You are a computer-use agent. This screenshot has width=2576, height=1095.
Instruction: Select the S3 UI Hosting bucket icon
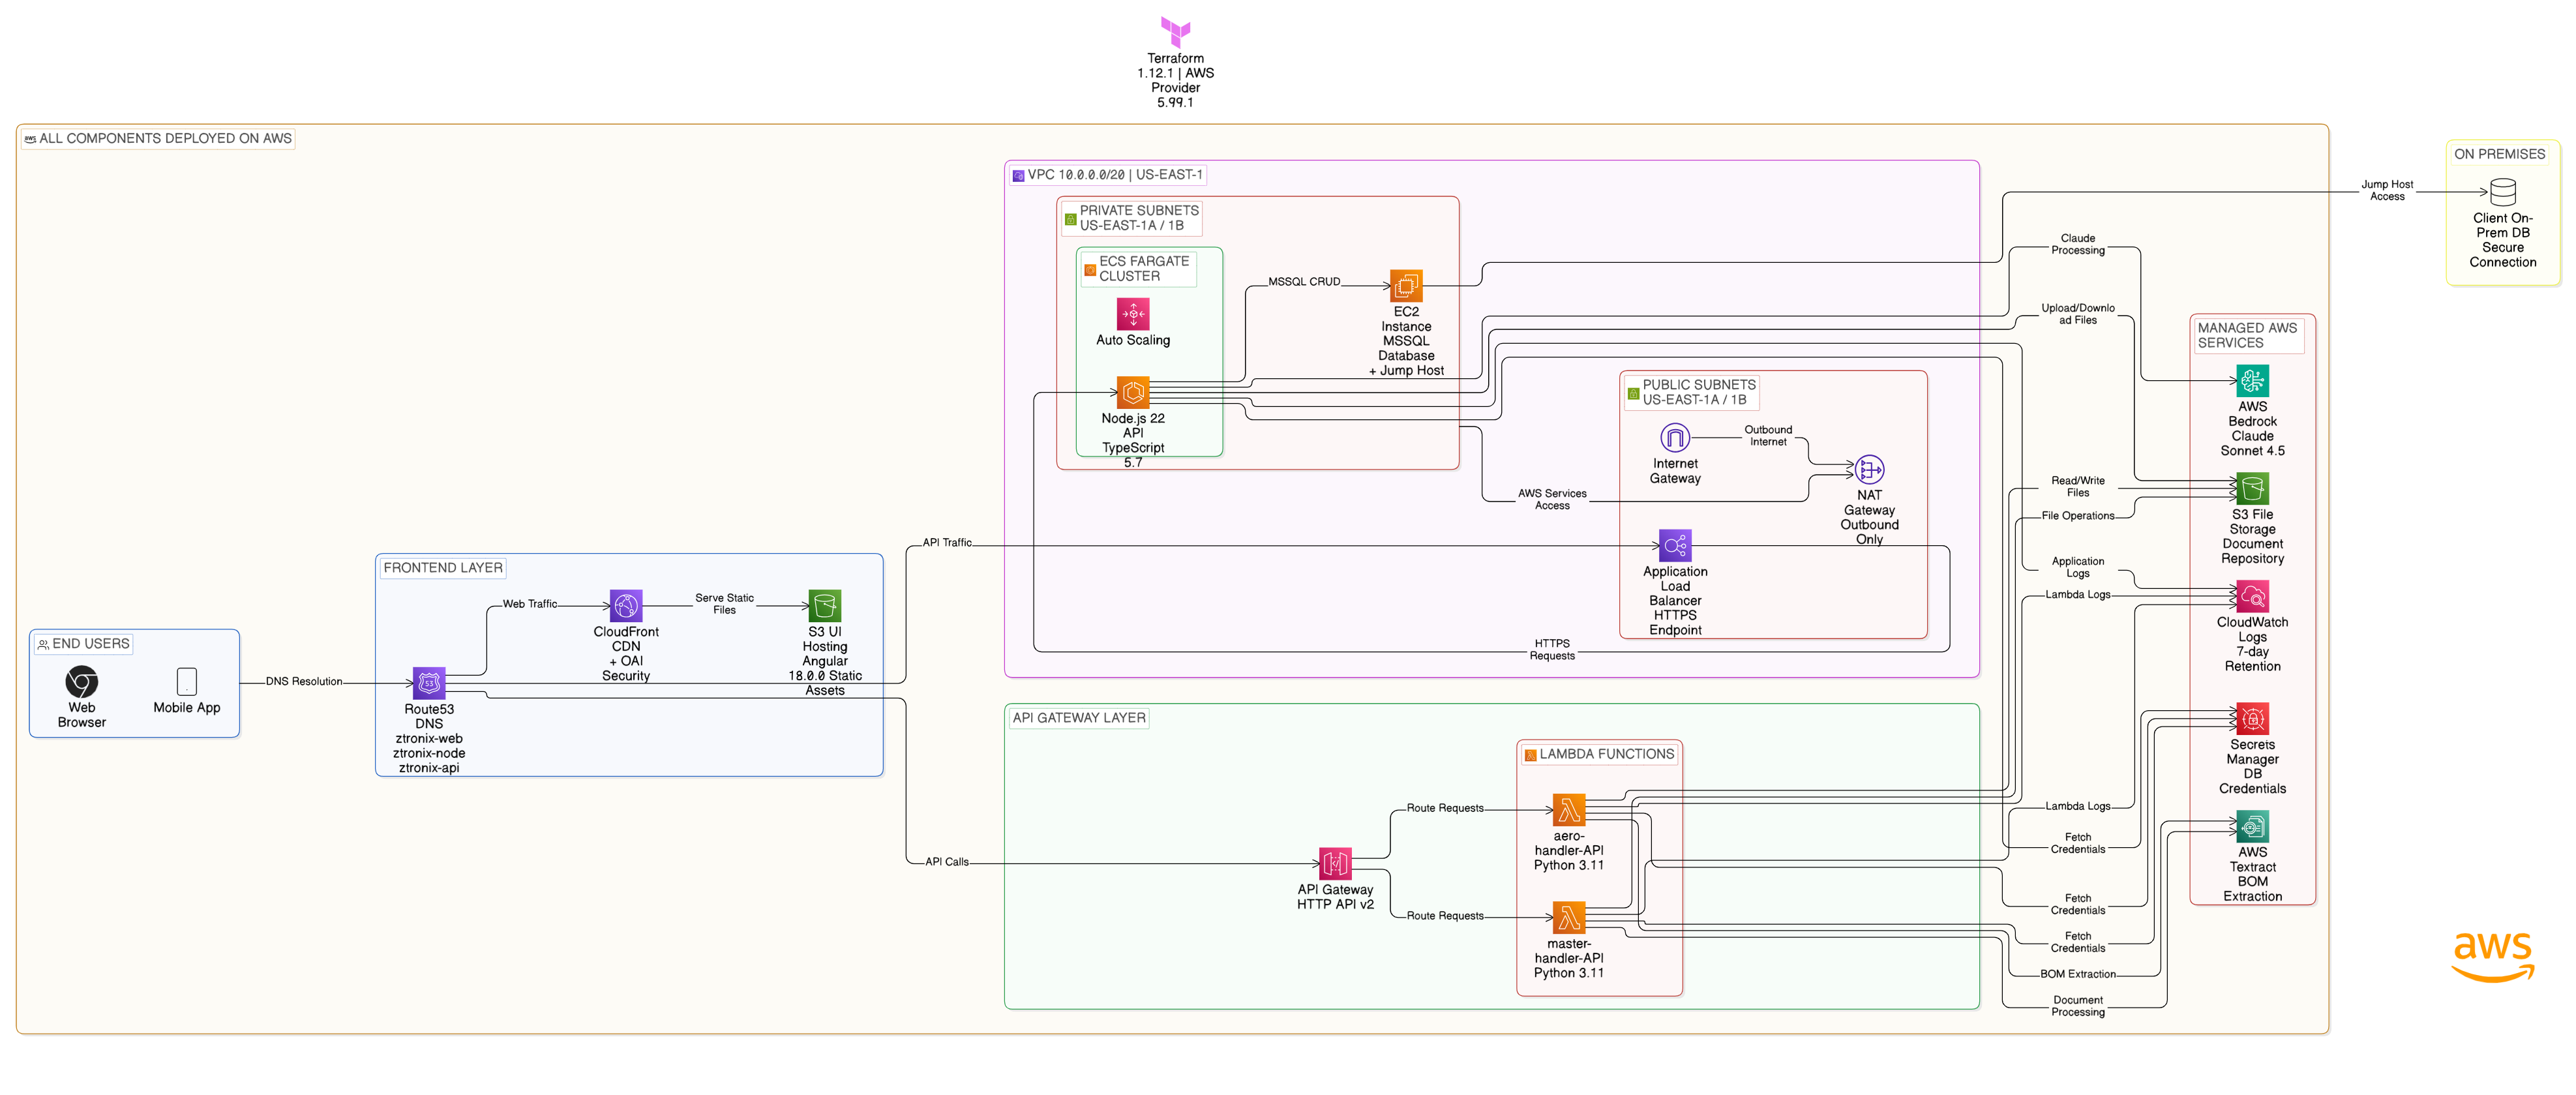(x=825, y=605)
